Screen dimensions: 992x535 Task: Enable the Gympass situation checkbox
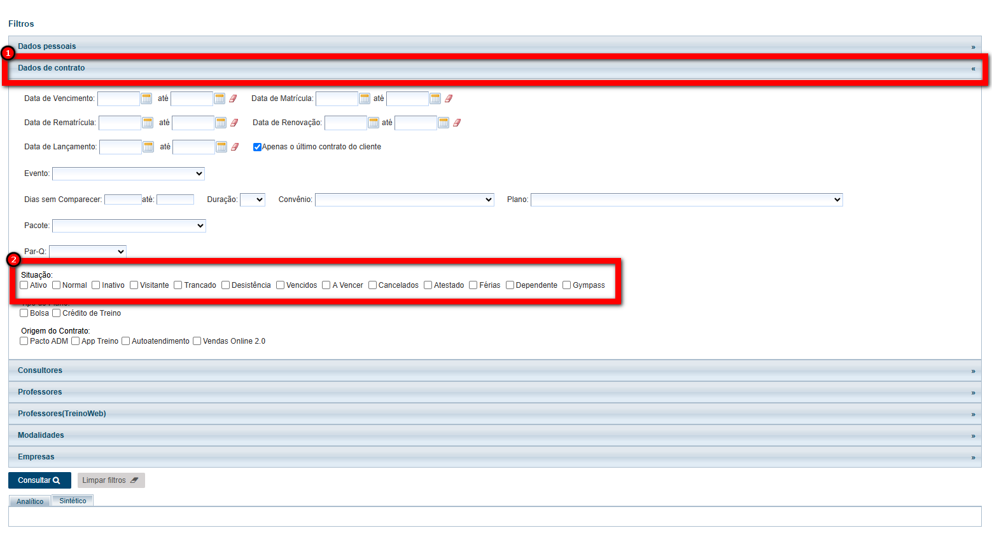point(567,285)
